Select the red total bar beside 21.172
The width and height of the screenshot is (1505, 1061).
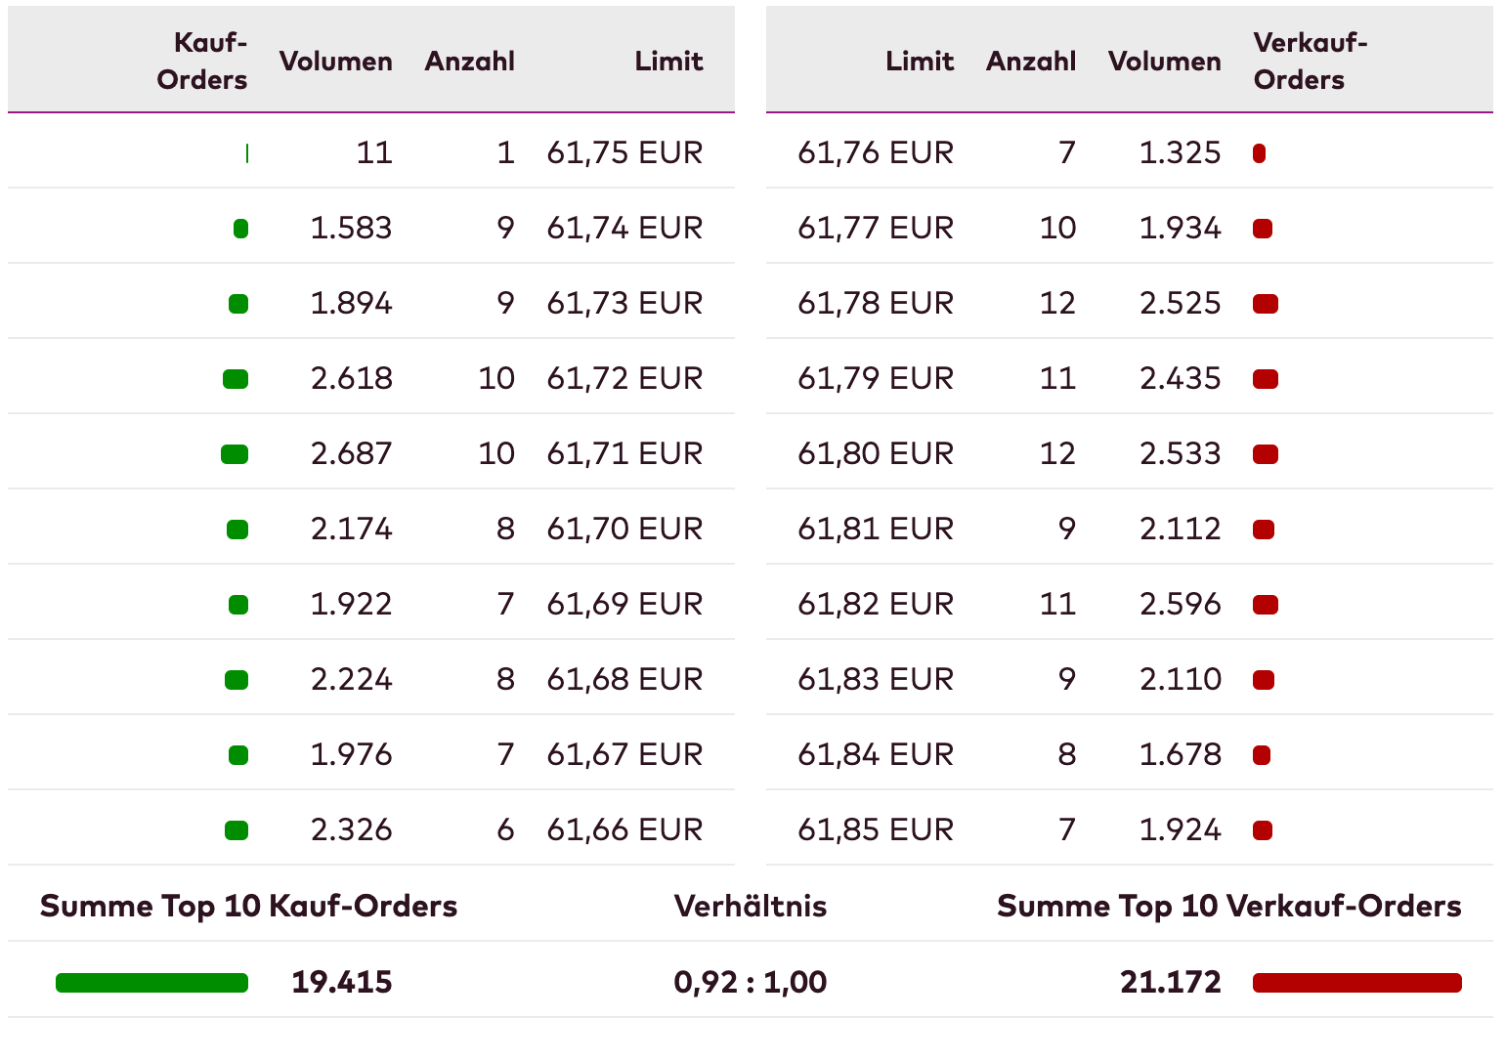(1356, 983)
